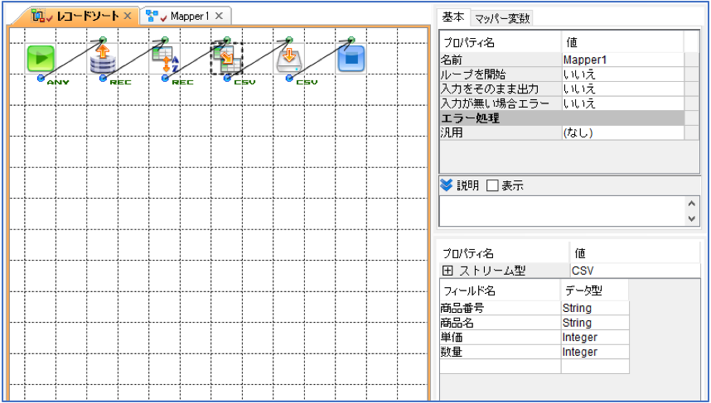This screenshot has height=403, width=711.
Task: Select the 商品番号 field row
Action: pyautogui.click(x=534, y=309)
